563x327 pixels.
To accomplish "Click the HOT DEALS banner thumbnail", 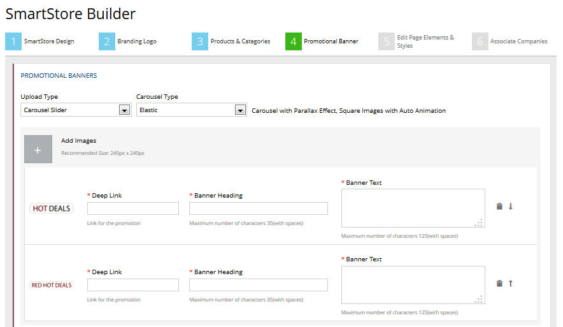I will (52, 208).
